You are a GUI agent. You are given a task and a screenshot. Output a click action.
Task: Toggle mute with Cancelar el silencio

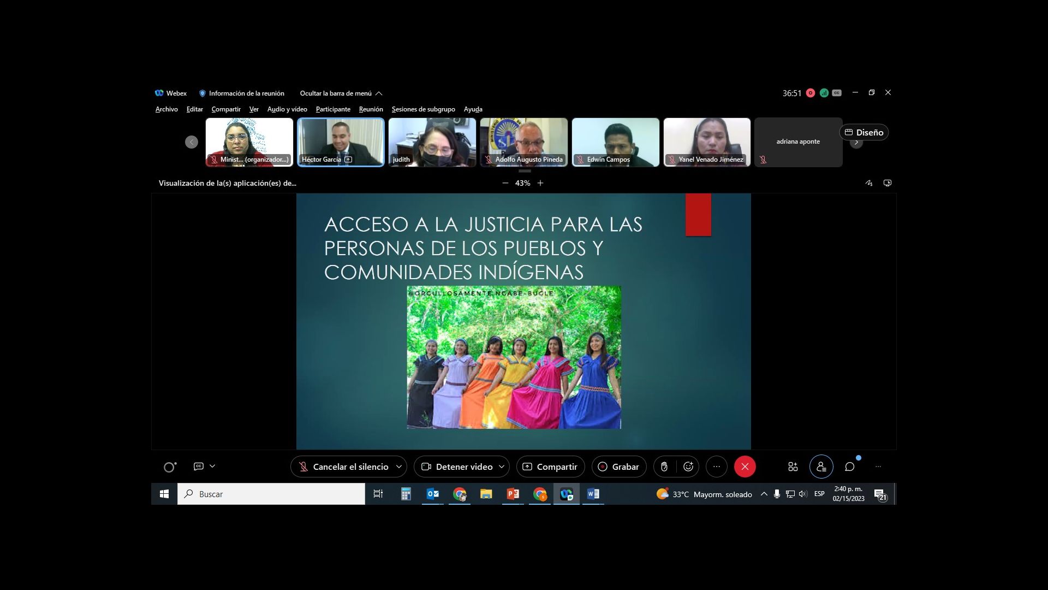click(x=343, y=467)
